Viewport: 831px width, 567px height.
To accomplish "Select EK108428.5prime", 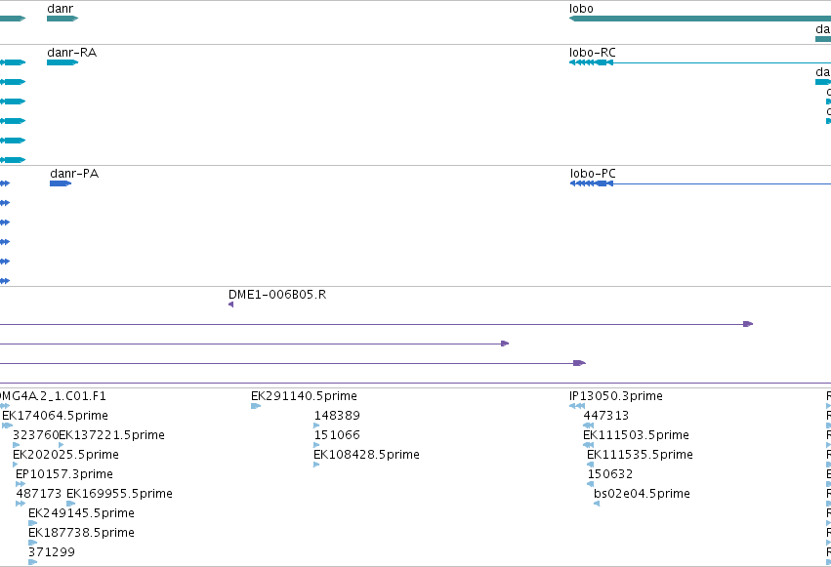I will pos(367,455).
